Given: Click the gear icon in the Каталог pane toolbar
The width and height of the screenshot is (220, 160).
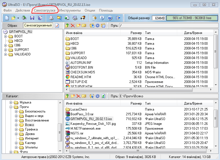Looking at the screenshot, I should coord(98,96).
